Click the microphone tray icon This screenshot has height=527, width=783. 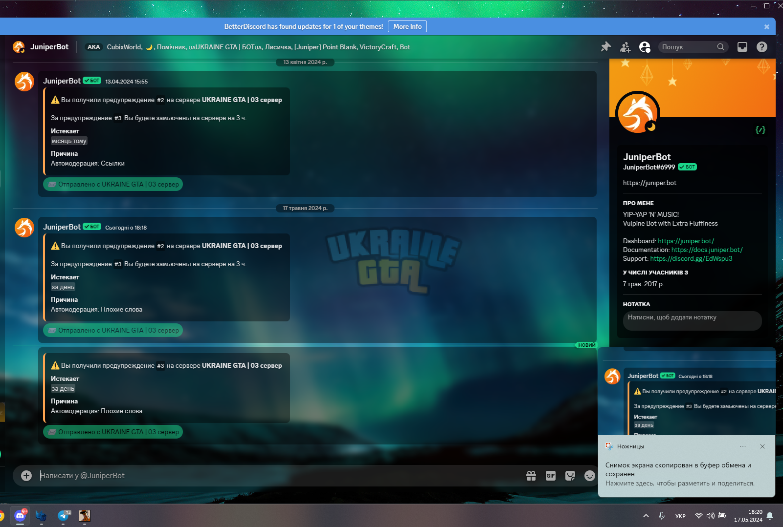tap(662, 516)
